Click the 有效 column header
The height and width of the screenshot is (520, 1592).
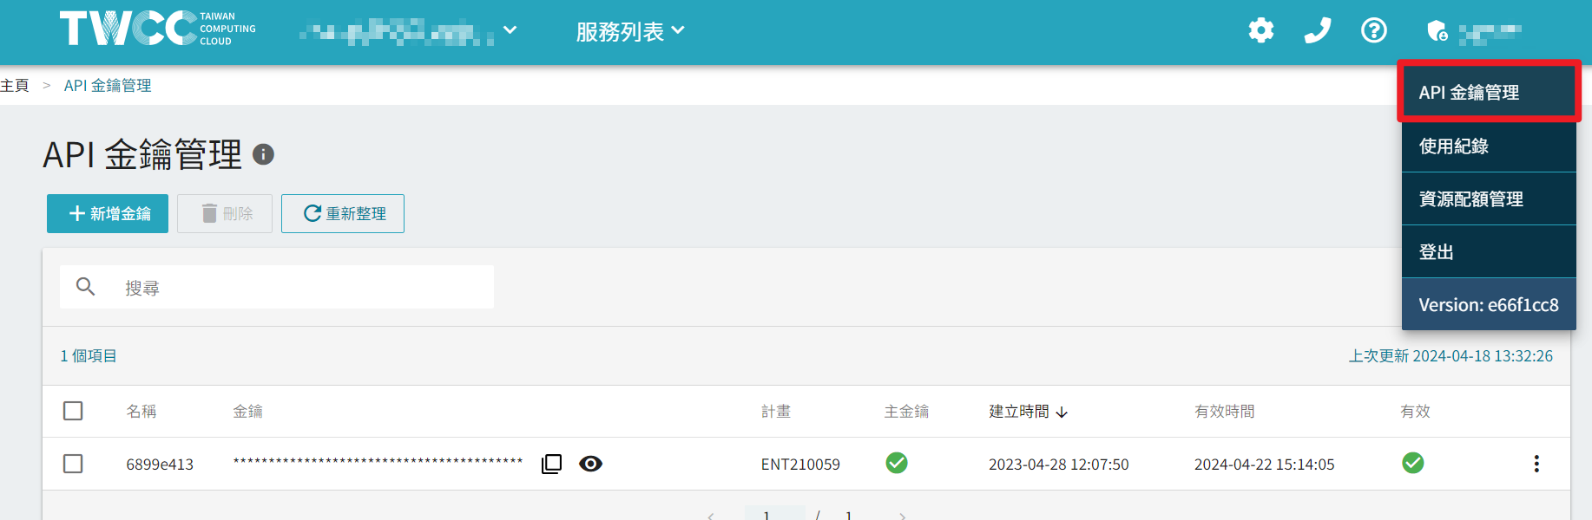click(1416, 411)
